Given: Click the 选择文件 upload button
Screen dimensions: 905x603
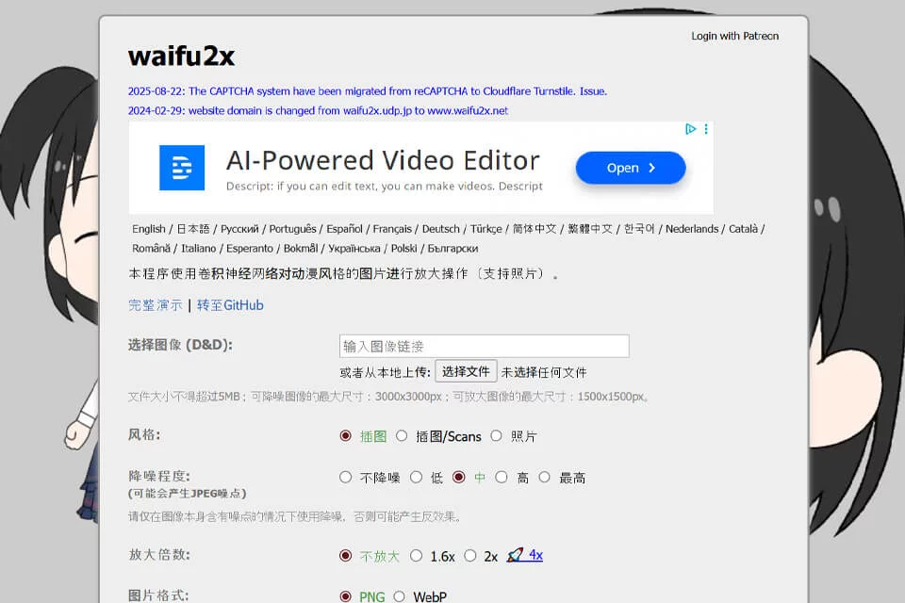Looking at the screenshot, I should tap(466, 371).
